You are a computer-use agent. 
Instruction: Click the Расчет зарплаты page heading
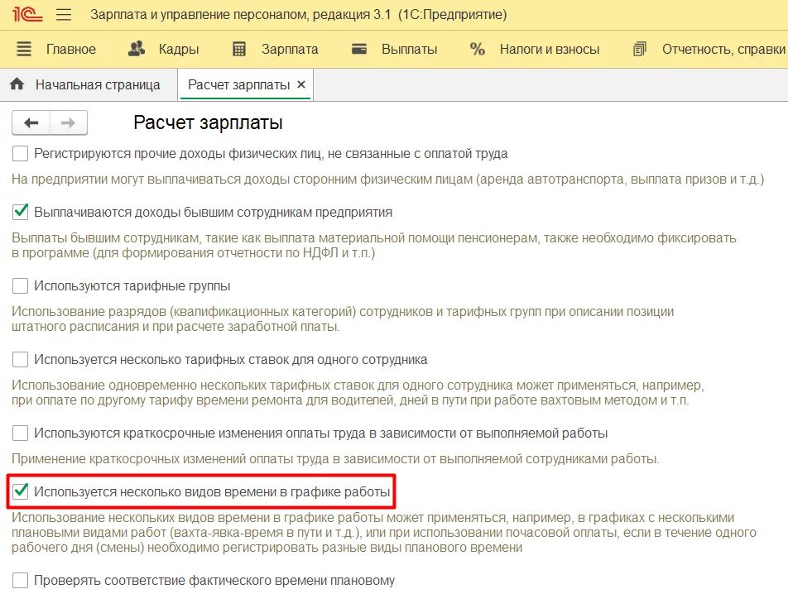click(208, 123)
